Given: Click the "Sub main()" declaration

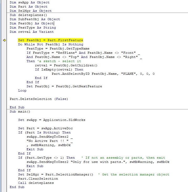Looking at the screenshot, I should (20, 111).
